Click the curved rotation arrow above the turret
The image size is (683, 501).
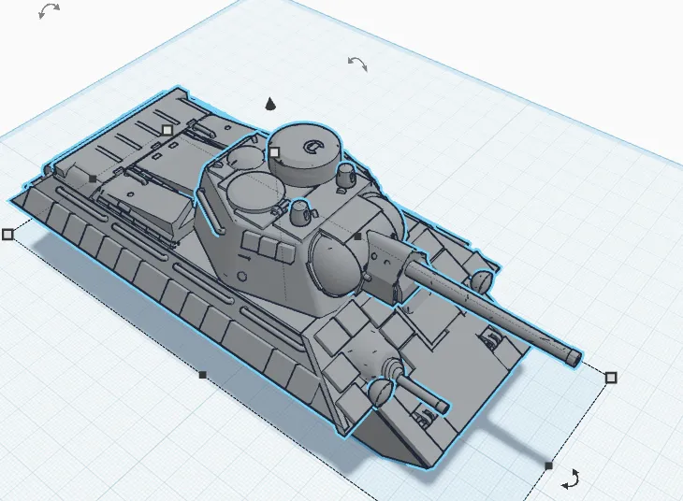pyautogui.click(x=357, y=64)
